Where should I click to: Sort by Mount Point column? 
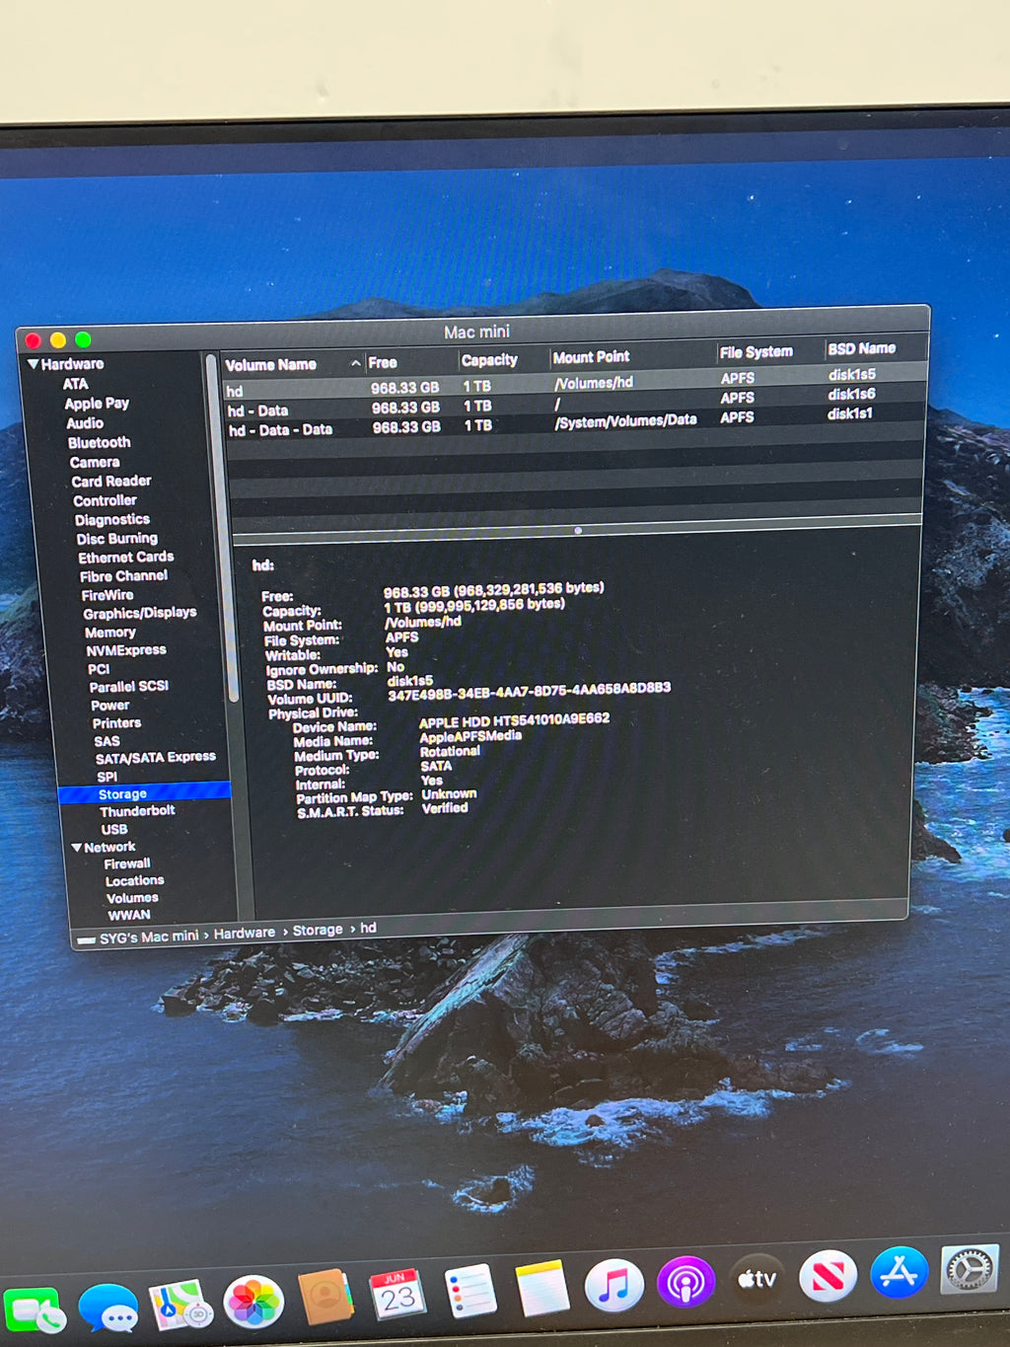[x=591, y=357]
